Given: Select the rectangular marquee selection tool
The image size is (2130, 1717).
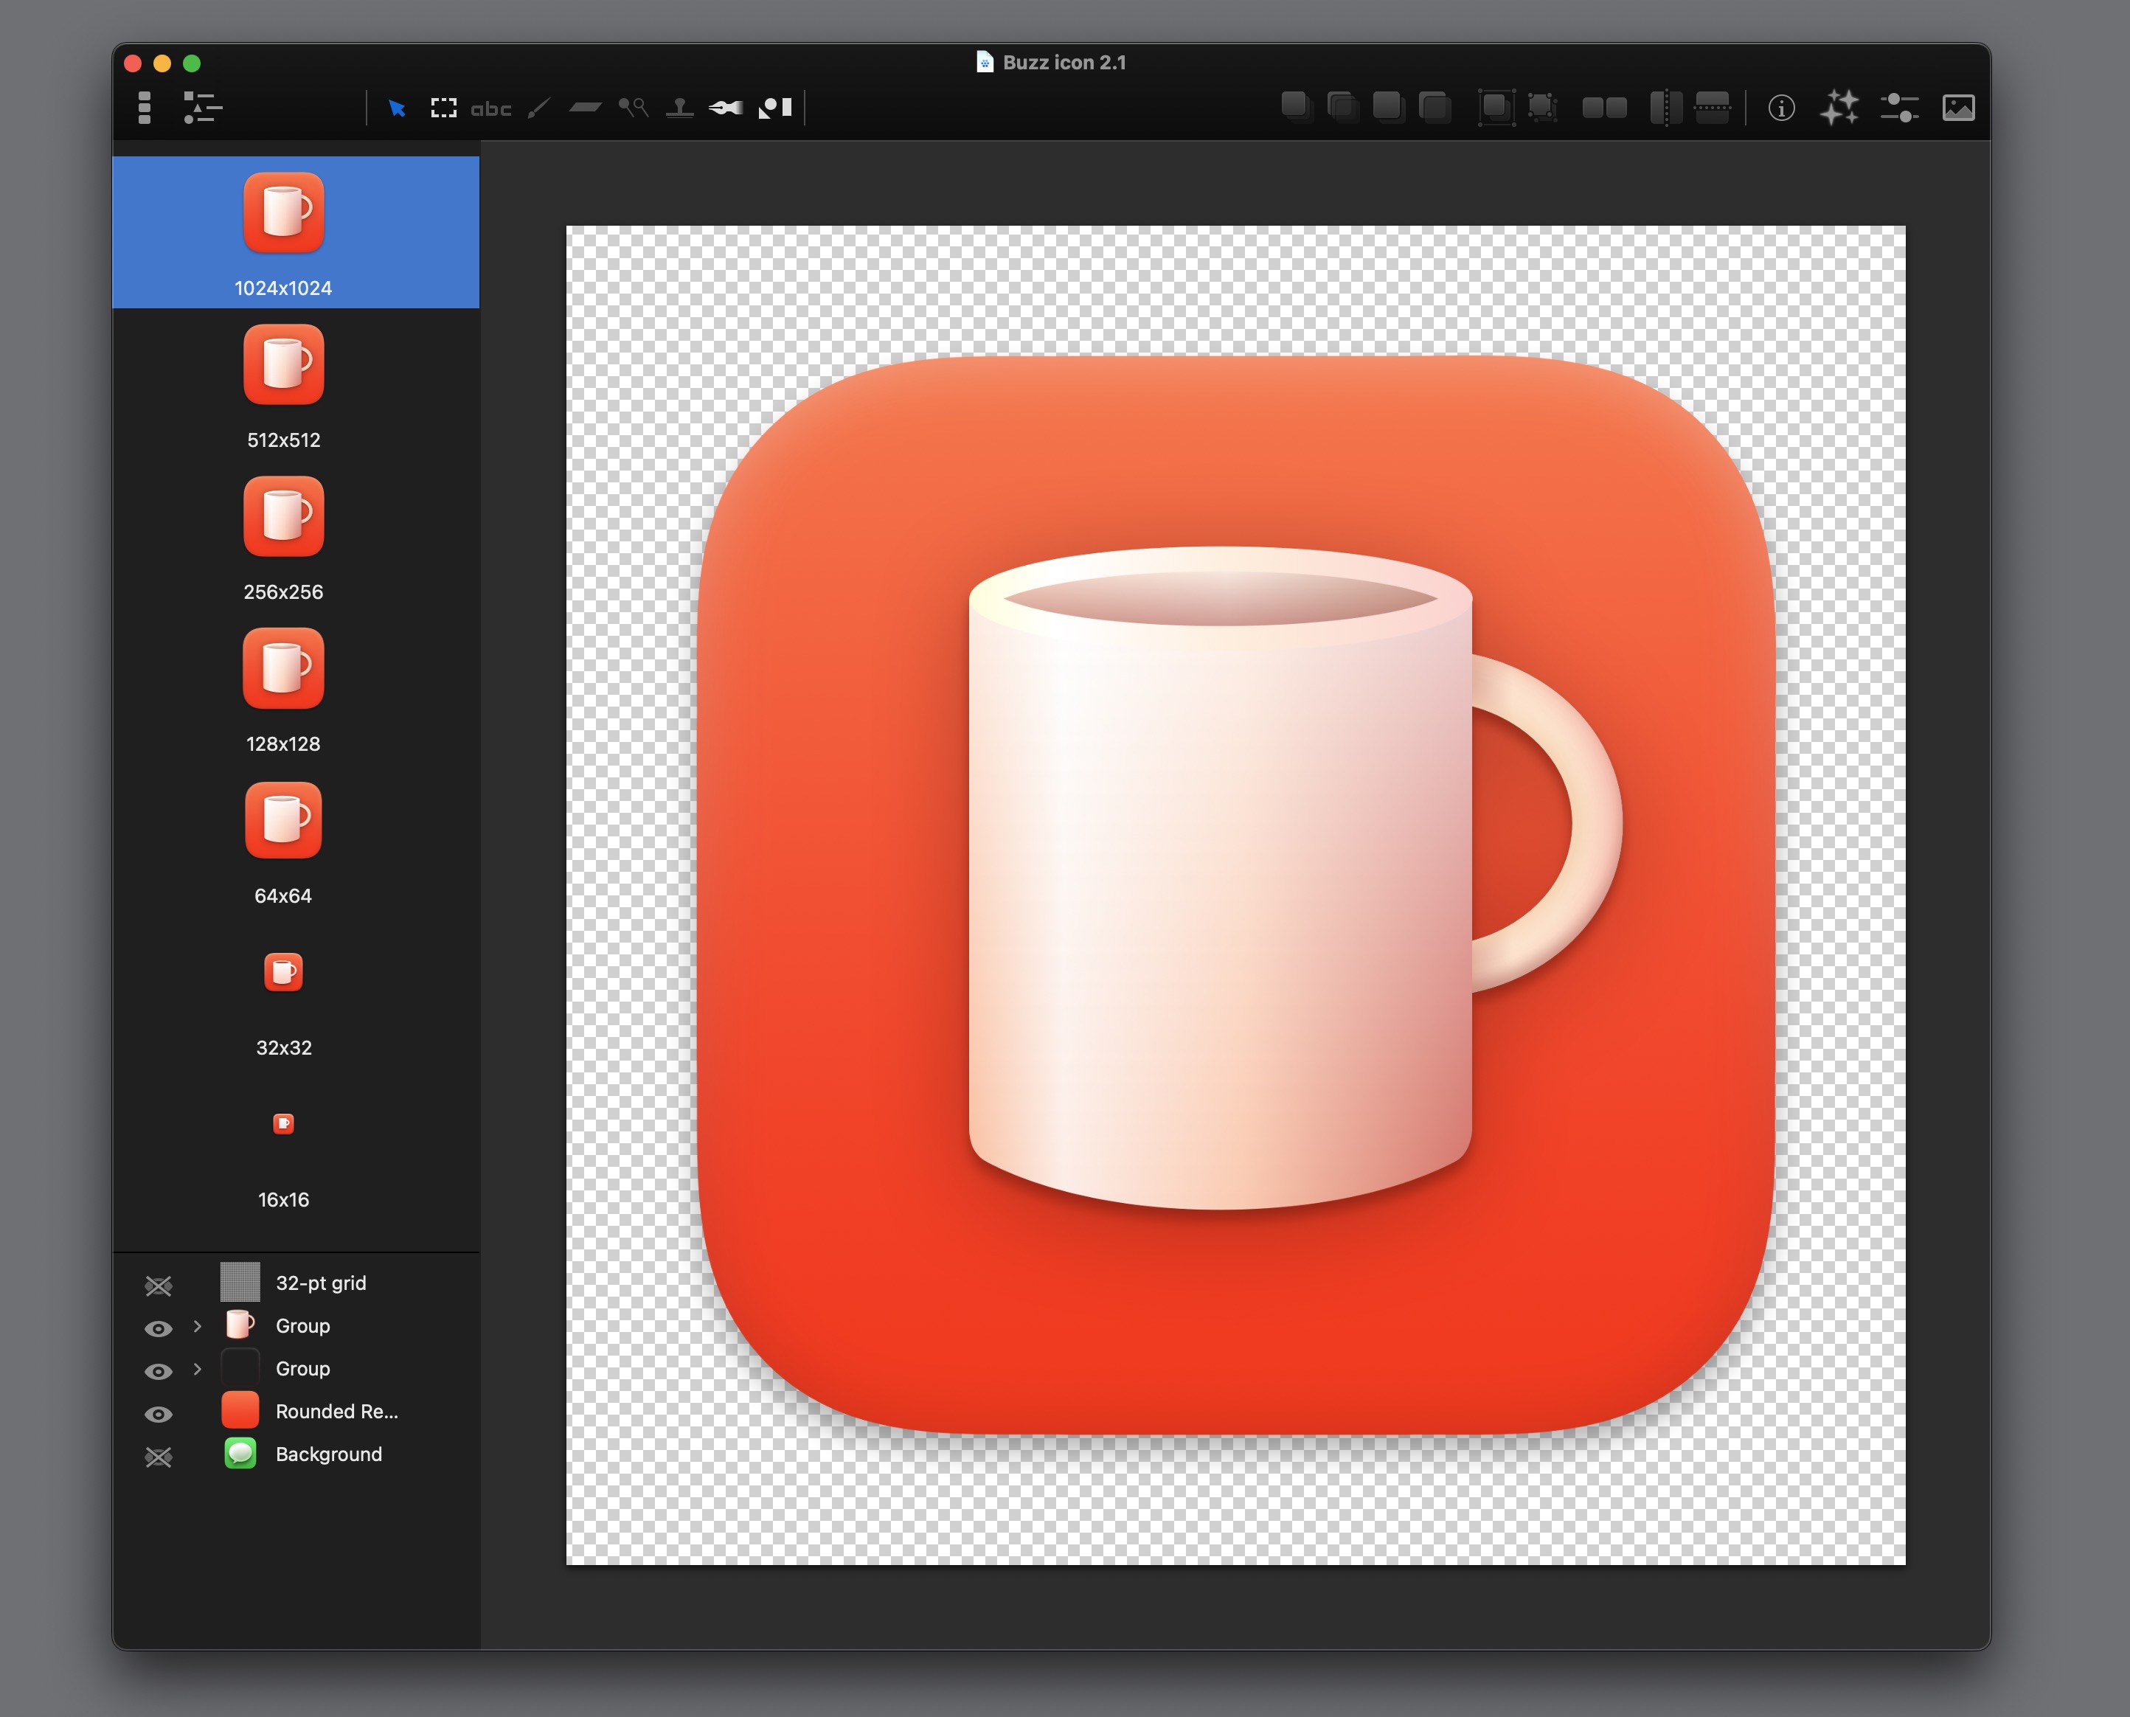Looking at the screenshot, I should pyautogui.click(x=443, y=108).
